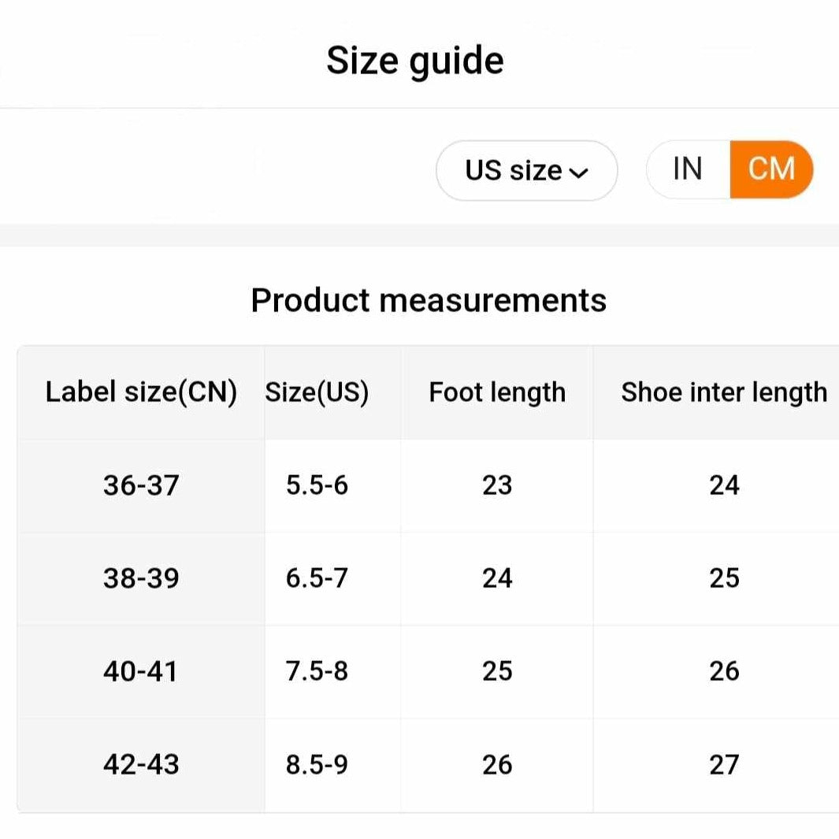The image size is (839, 839).
Task: Click the Foot length column header
Action: pos(497,392)
